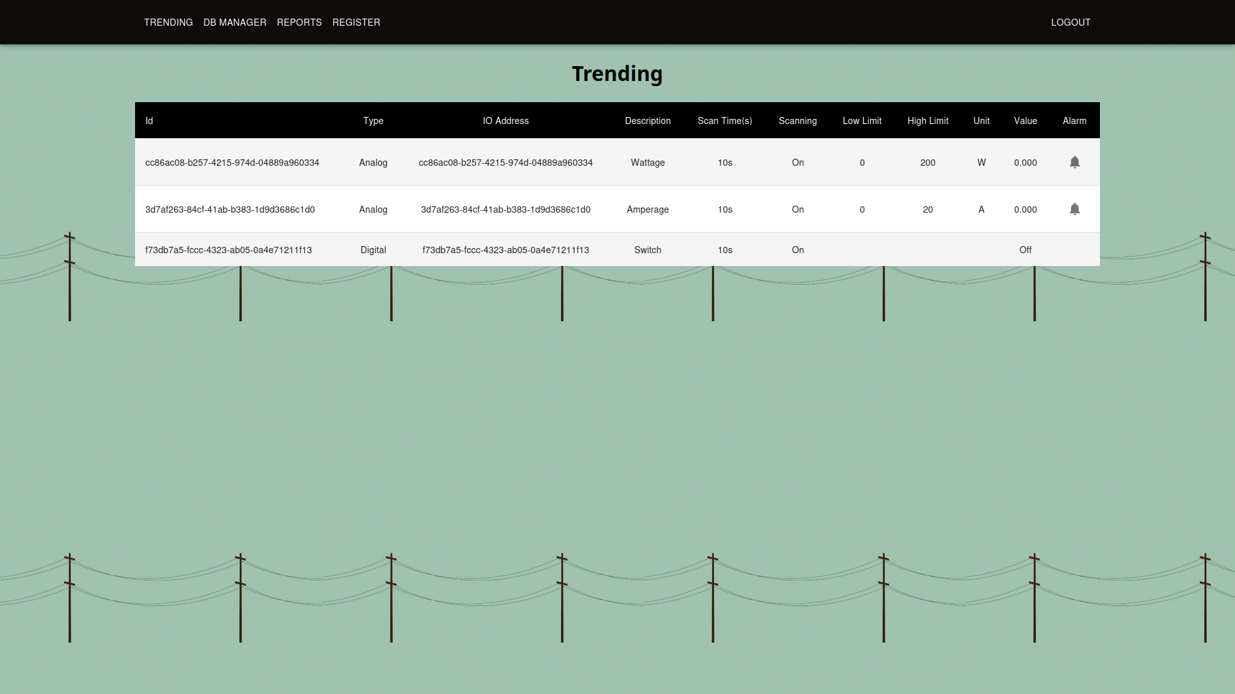The width and height of the screenshot is (1235, 694).
Task: Click the Off value in Switch row
Action: [x=1025, y=250]
